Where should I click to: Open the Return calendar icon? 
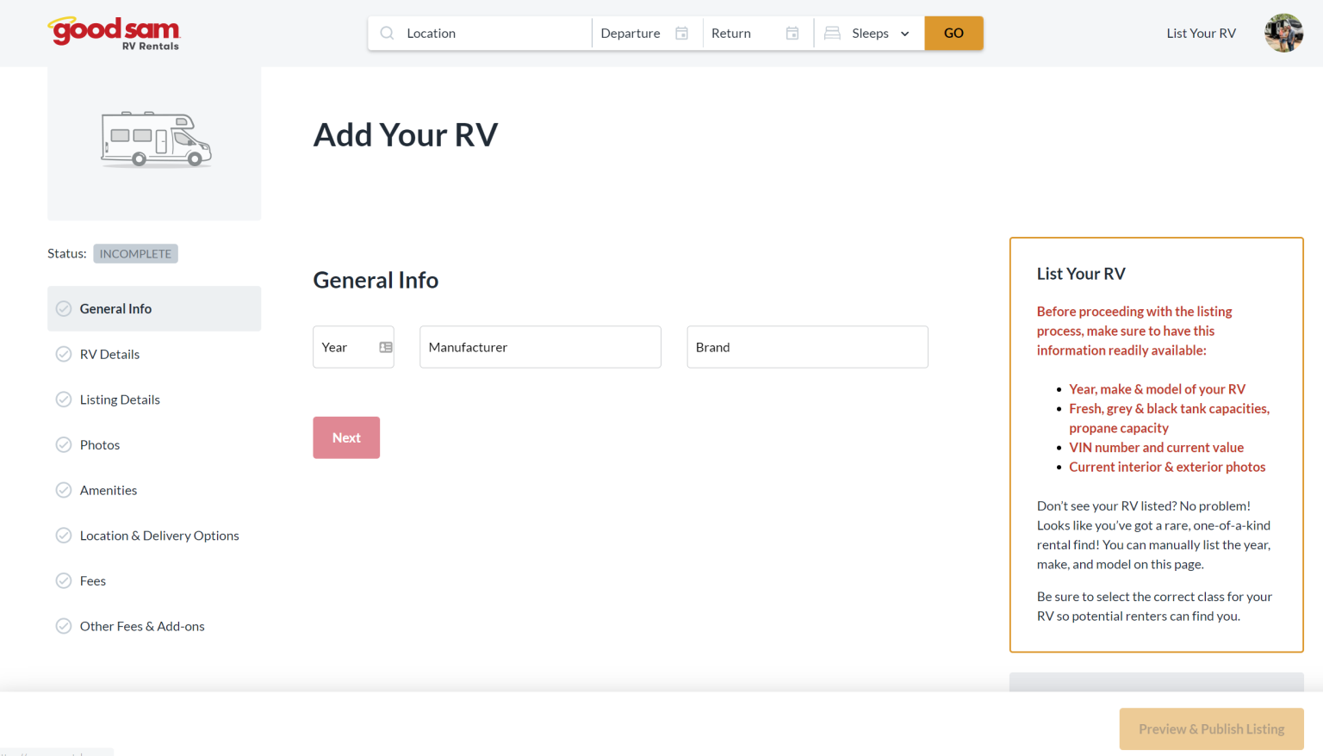792,34
